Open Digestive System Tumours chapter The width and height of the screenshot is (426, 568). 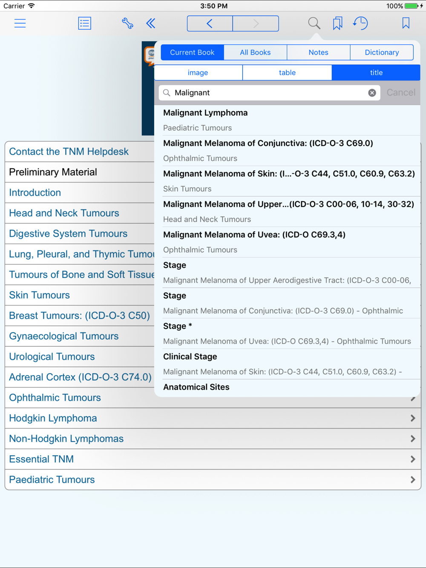tap(80, 233)
